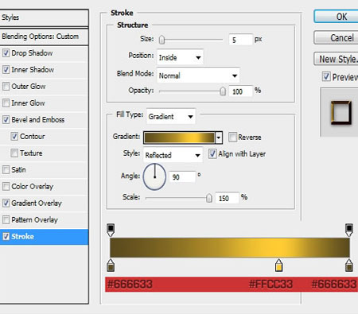Enable the Texture checkbox
Screen dimensions: 358x314
(14, 153)
